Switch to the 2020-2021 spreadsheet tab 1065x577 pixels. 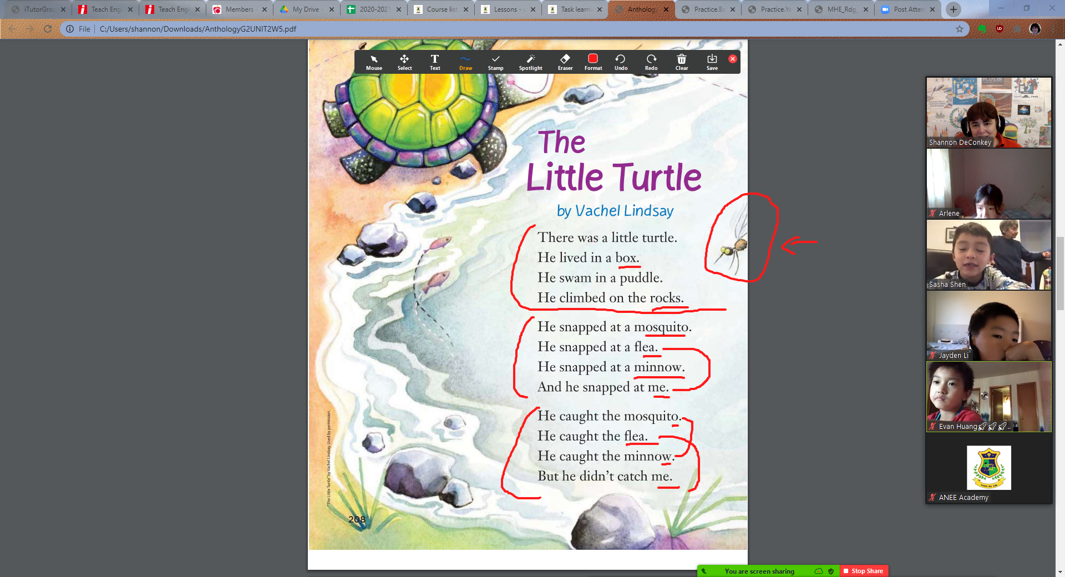tap(374, 9)
